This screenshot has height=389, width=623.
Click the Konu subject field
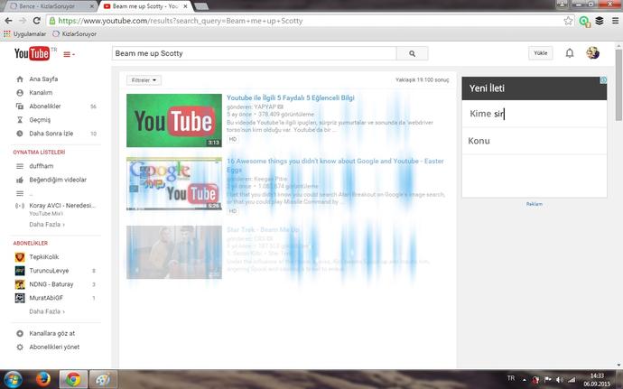click(x=534, y=141)
